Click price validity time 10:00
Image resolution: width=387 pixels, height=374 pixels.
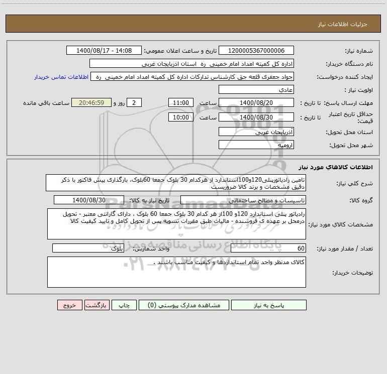180,117
